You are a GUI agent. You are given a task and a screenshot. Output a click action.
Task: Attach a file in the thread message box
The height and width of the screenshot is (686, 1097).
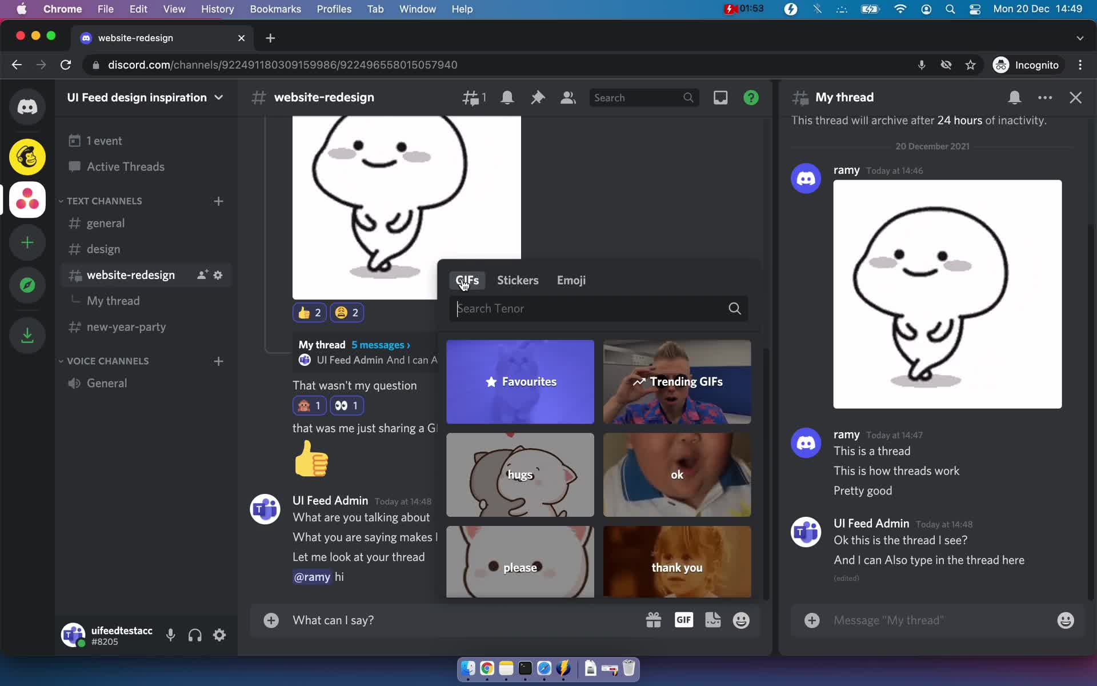tap(811, 620)
